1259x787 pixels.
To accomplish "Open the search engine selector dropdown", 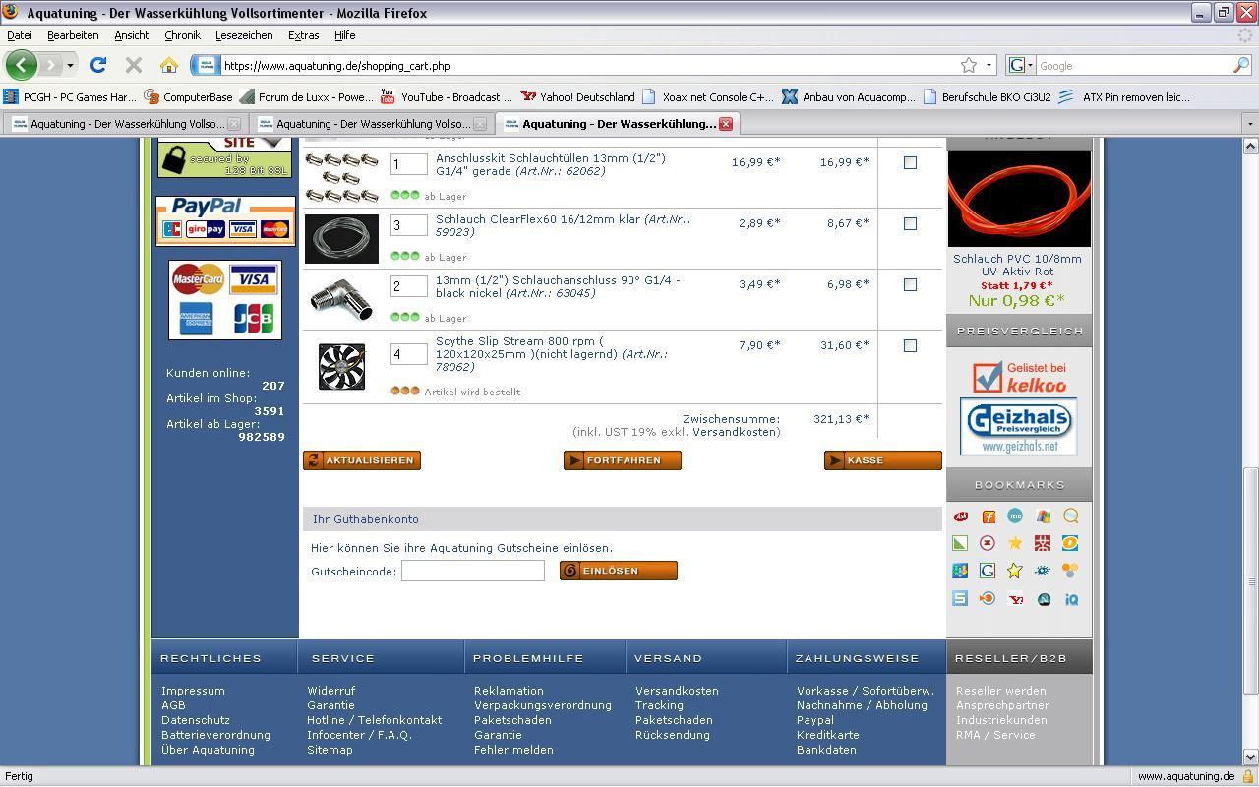I will click(1029, 65).
